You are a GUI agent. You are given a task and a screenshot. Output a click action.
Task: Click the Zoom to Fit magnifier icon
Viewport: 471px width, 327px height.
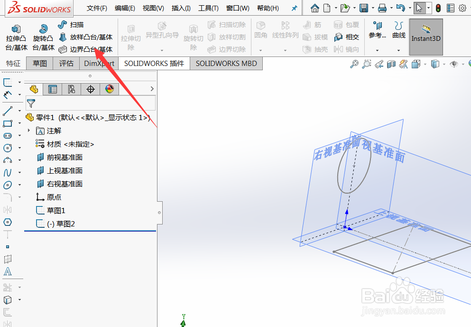point(354,64)
